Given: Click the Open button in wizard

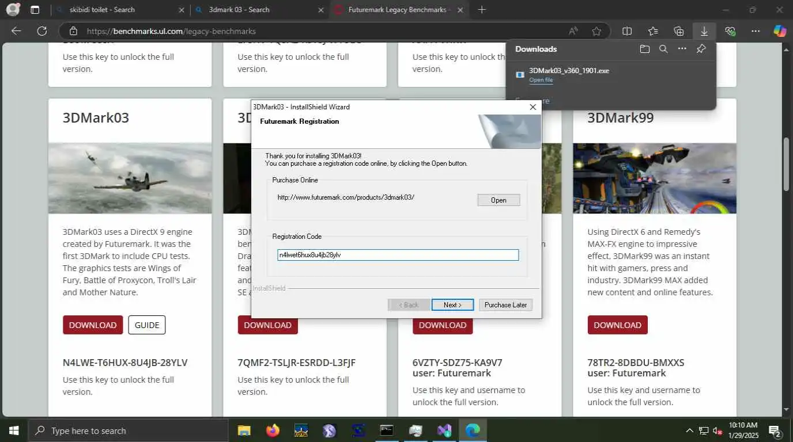Looking at the screenshot, I should [x=499, y=200].
